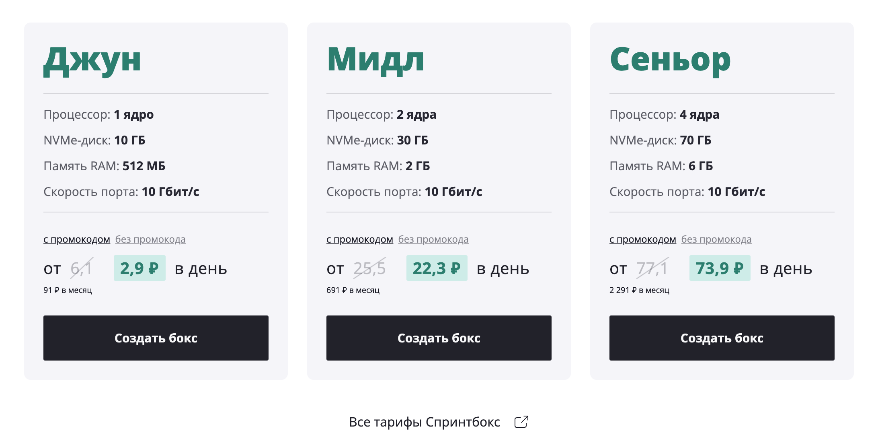Click the Мидл plan heading
This screenshot has width=878, height=437.
tap(376, 60)
